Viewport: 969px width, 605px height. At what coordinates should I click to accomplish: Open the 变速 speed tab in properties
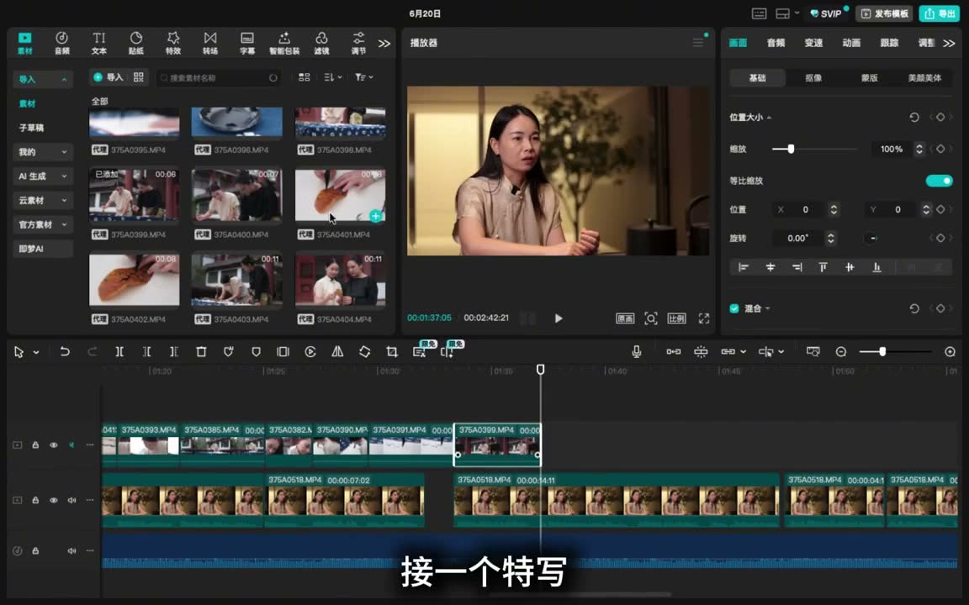coord(813,43)
